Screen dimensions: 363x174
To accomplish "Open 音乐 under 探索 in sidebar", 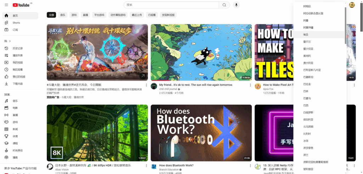I will 20,101.
